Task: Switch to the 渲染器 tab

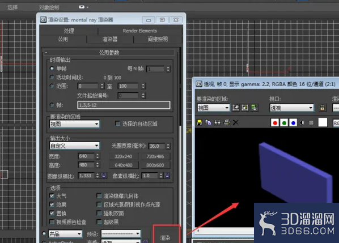Action: pyautogui.click(x=110, y=39)
